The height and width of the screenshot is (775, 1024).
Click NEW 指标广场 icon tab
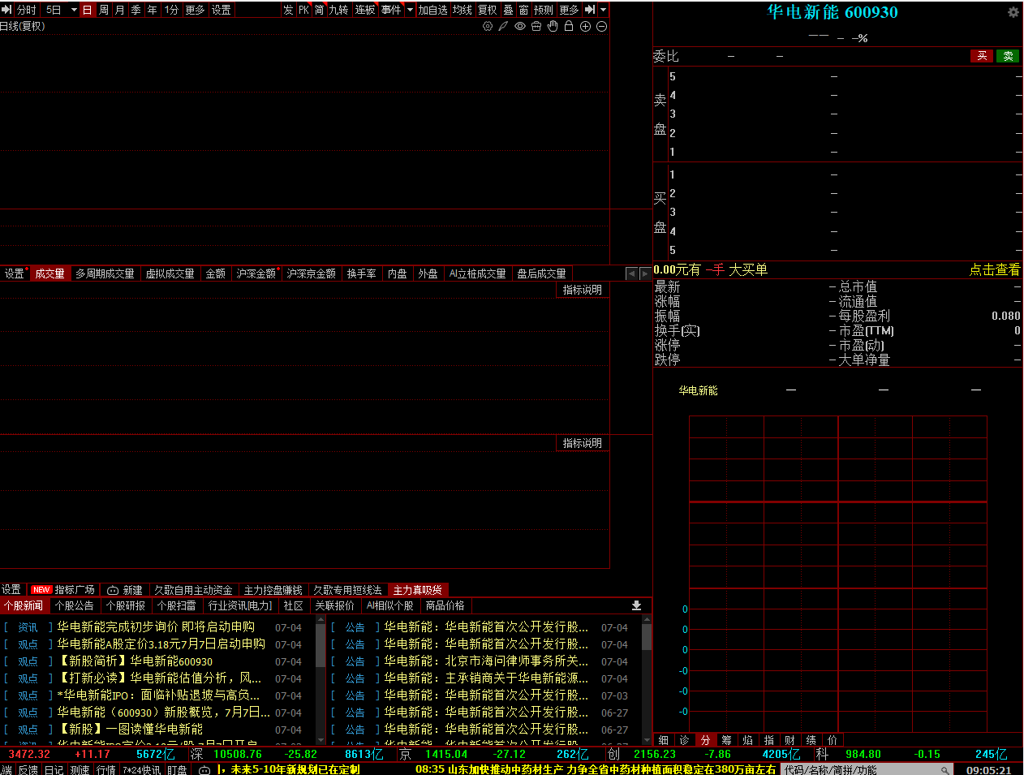tap(62, 590)
